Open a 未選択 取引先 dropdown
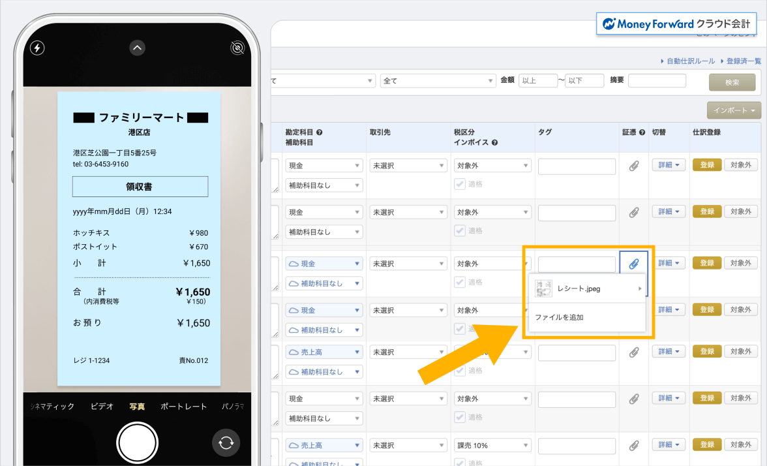The image size is (767, 466). click(x=408, y=165)
